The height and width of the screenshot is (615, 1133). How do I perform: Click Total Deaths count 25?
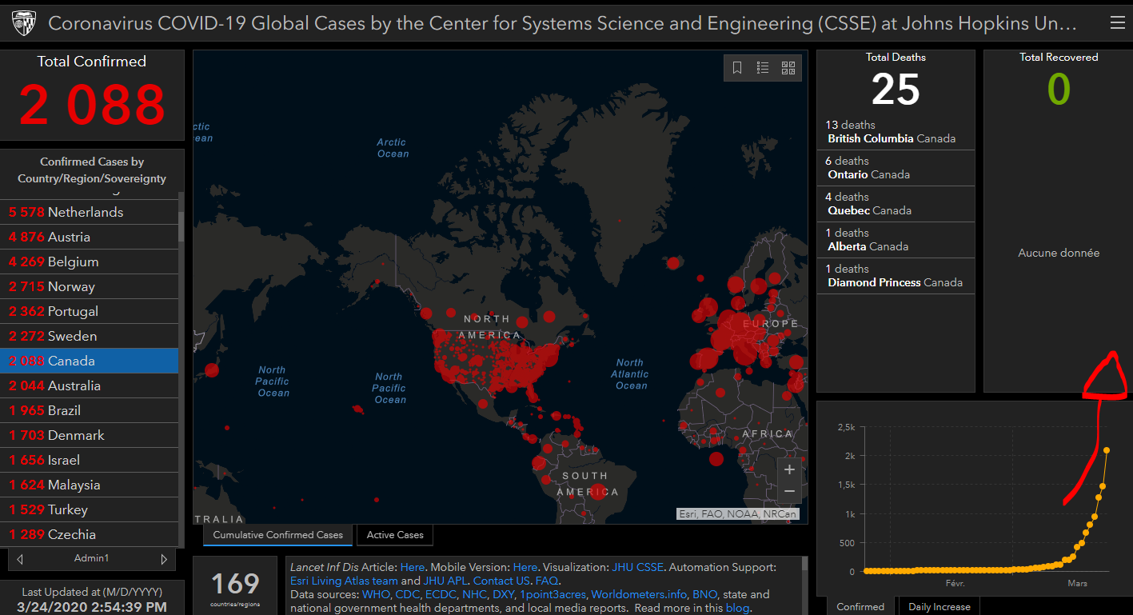[x=896, y=89]
